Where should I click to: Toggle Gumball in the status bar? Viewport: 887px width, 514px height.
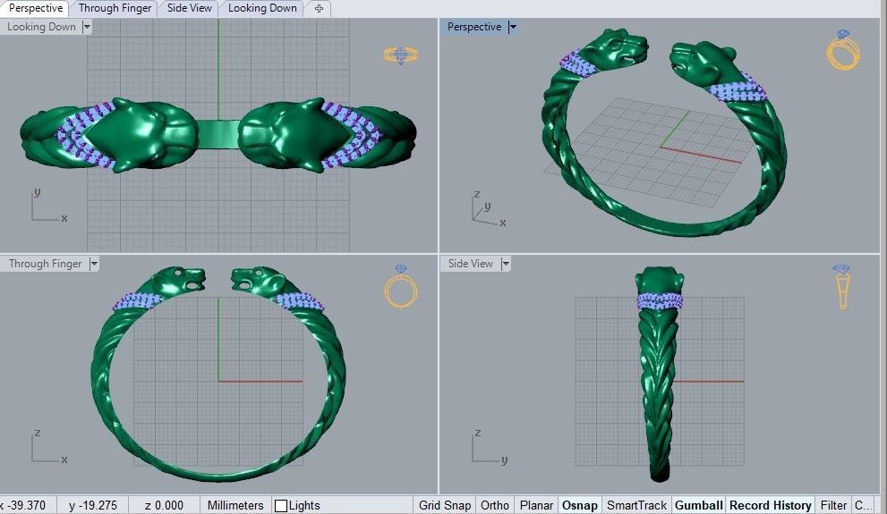click(699, 505)
